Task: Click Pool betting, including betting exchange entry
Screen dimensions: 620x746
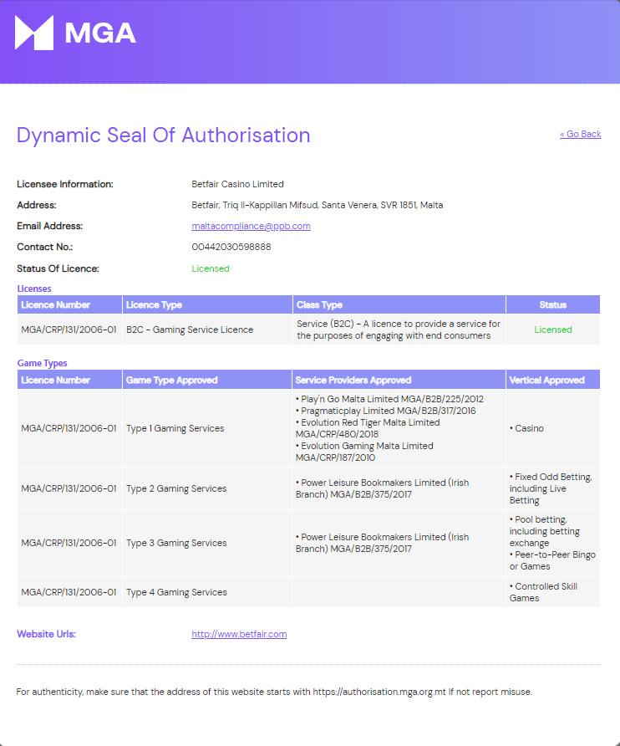Action: click(545, 531)
